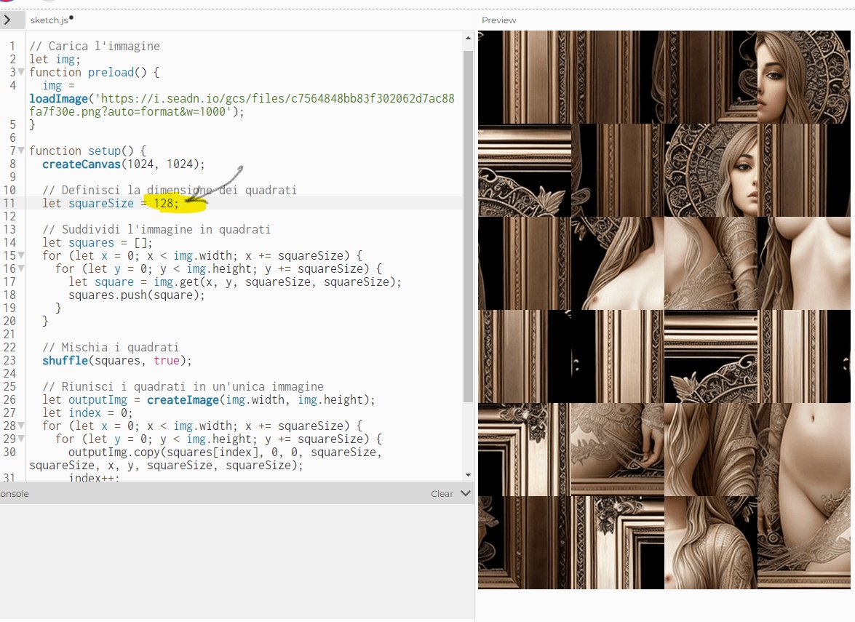Fold the preload function at line 3
Screen dimensions: 855x622
coord(21,72)
